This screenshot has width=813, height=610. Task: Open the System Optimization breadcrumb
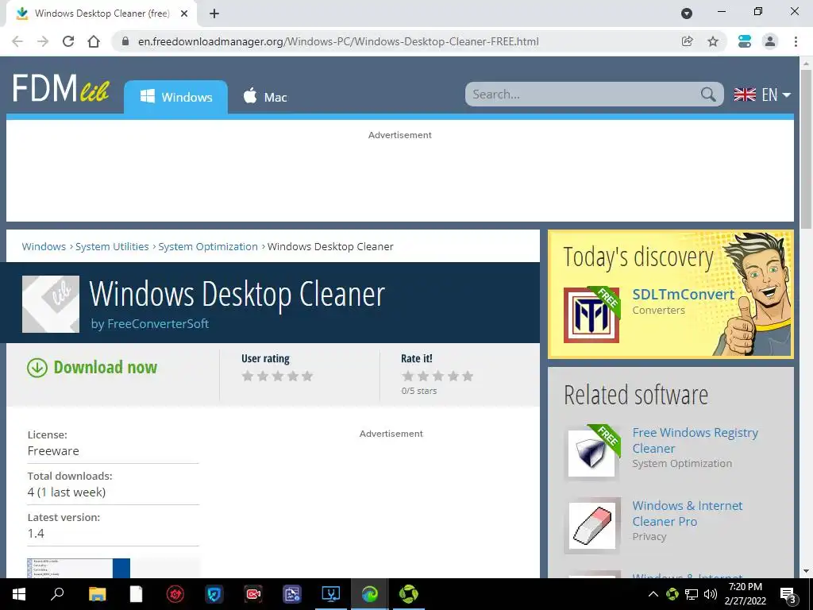coord(208,246)
